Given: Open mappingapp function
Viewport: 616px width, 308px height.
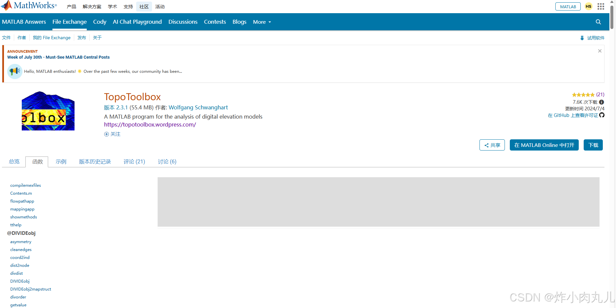Looking at the screenshot, I should pyautogui.click(x=22, y=209).
